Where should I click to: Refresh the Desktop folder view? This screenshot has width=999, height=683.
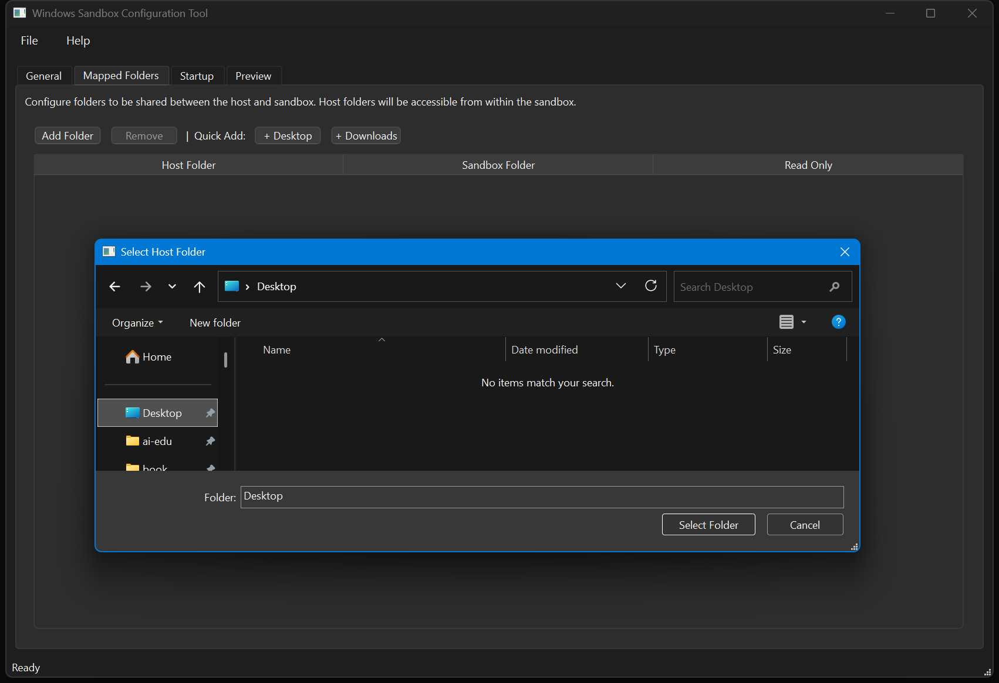(x=651, y=286)
